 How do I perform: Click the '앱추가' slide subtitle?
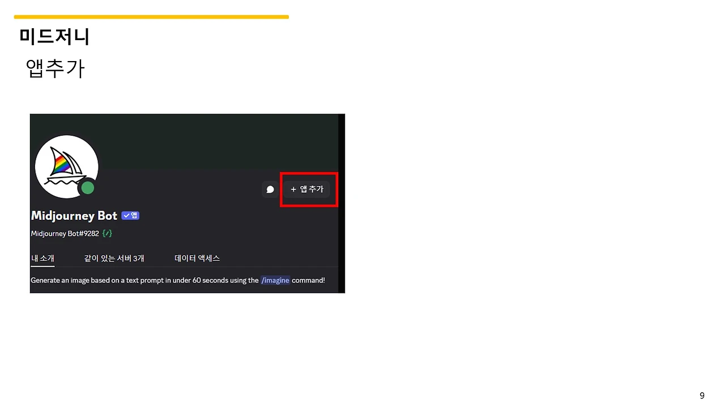tap(56, 68)
